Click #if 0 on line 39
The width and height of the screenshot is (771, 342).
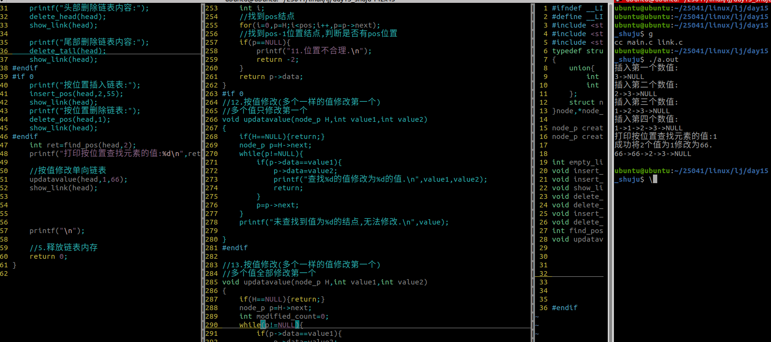[23, 77]
